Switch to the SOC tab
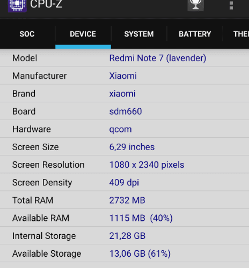This screenshot has height=268, width=249. pos(27,34)
